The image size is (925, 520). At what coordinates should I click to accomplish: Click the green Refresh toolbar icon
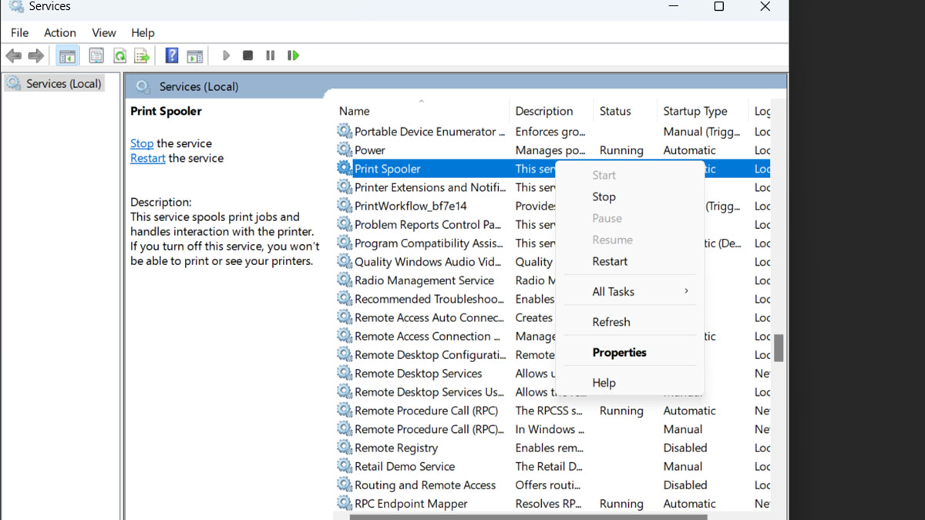[119, 55]
